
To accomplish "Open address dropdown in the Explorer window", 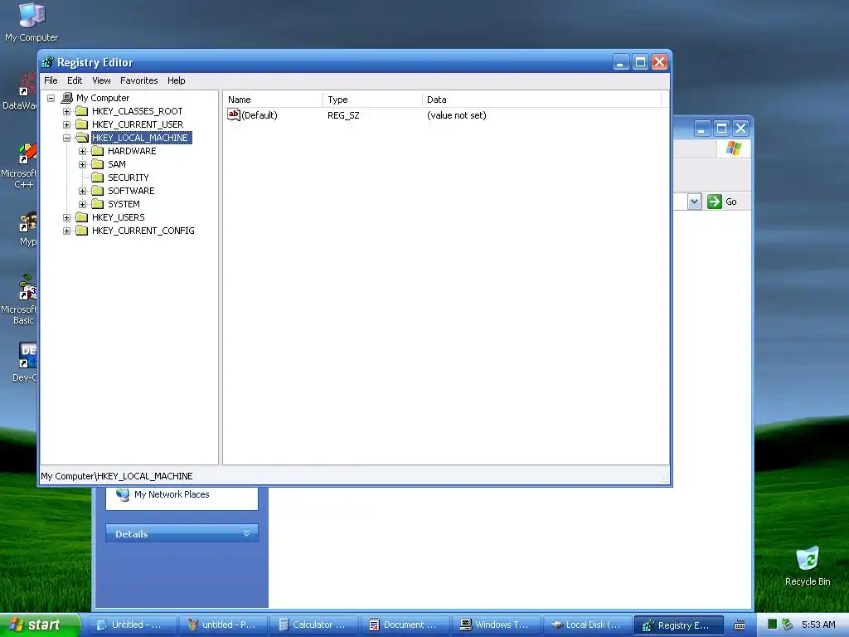I will pos(694,202).
